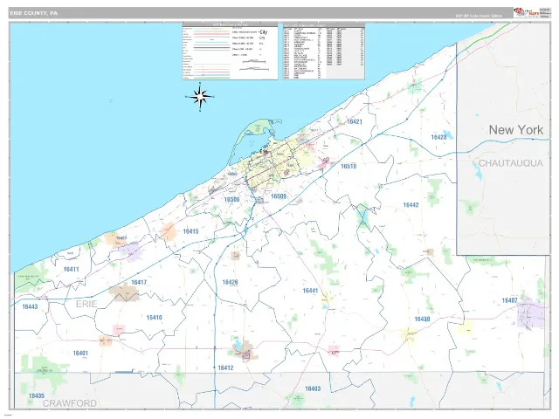Image resolution: width=559 pixels, height=419 pixels.
Task: Click ZIP code label 16506
Action: [x=231, y=200]
